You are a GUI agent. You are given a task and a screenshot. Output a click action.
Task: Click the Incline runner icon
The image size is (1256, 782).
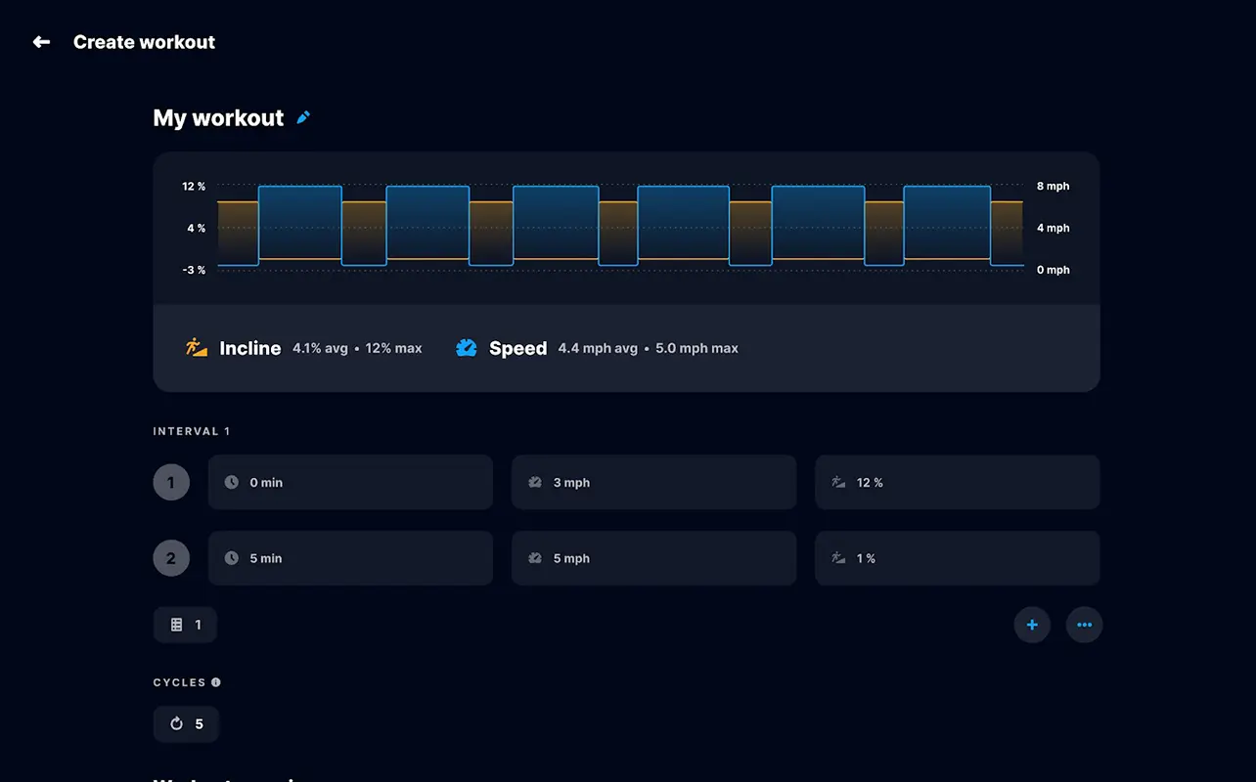197,347
